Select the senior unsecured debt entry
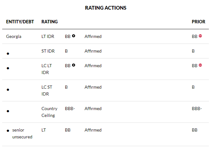The height and width of the screenshot is (148, 212). (22, 133)
